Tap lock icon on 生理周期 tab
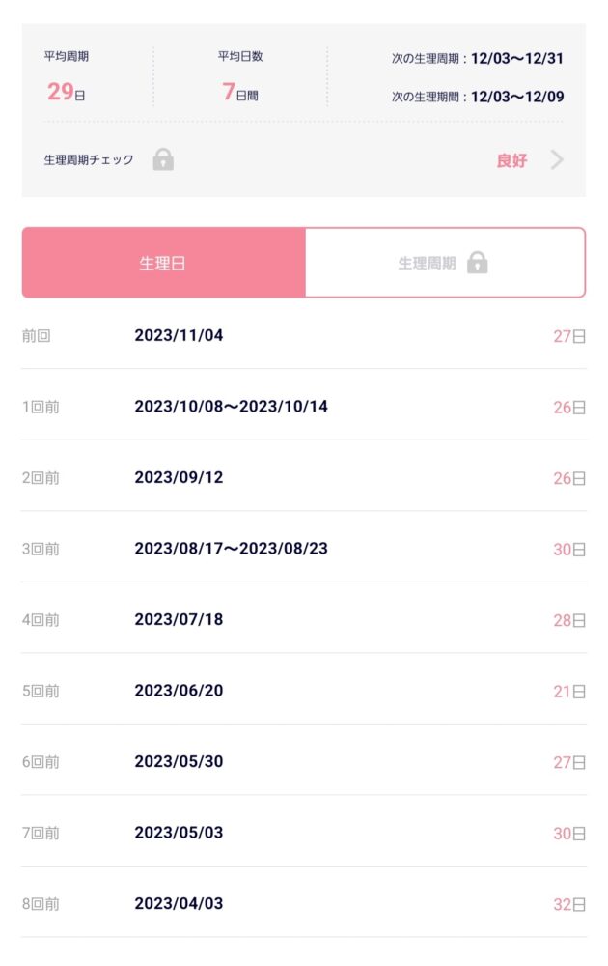 [477, 263]
